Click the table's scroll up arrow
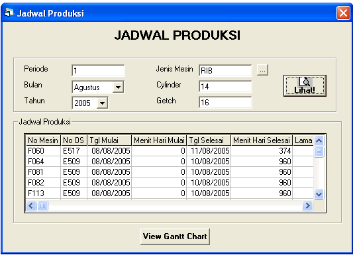Viewport: 353px width, 255px height. (319, 140)
